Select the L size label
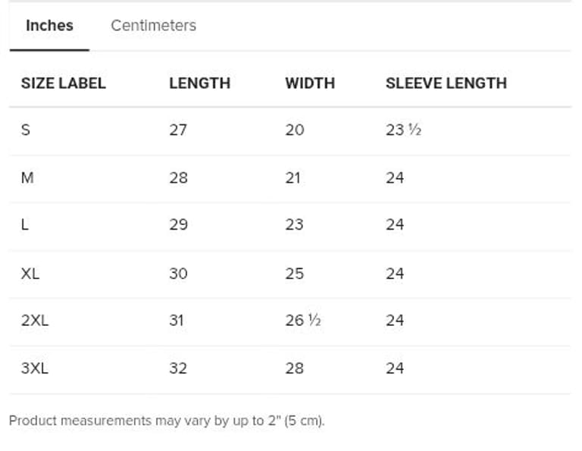 [x=25, y=225]
